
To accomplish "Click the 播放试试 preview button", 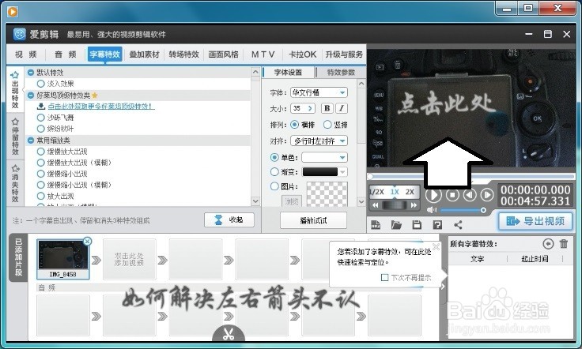I will pos(313,220).
